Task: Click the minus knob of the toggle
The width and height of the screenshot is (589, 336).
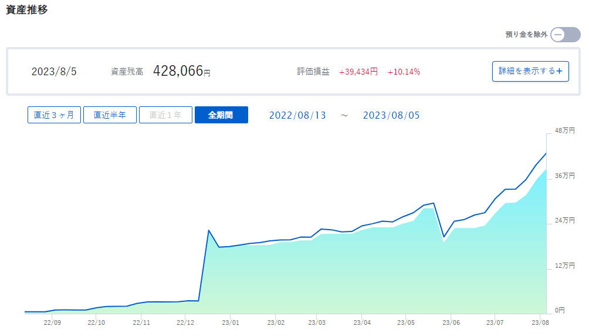Action: tap(558, 35)
